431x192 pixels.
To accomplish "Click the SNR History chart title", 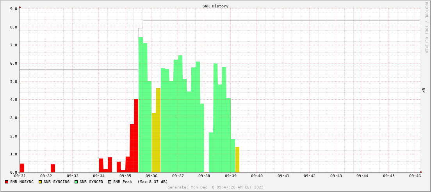I will (215, 6).
